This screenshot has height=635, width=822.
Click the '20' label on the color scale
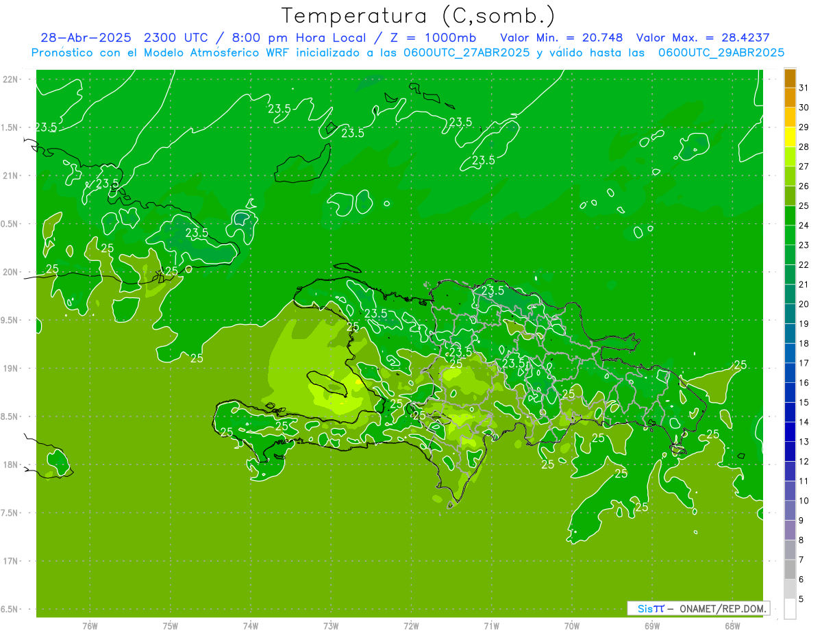804,304
